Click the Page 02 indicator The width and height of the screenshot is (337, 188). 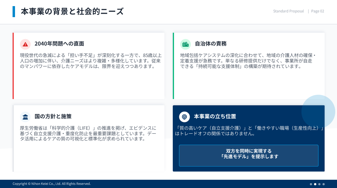(x=317, y=11)
